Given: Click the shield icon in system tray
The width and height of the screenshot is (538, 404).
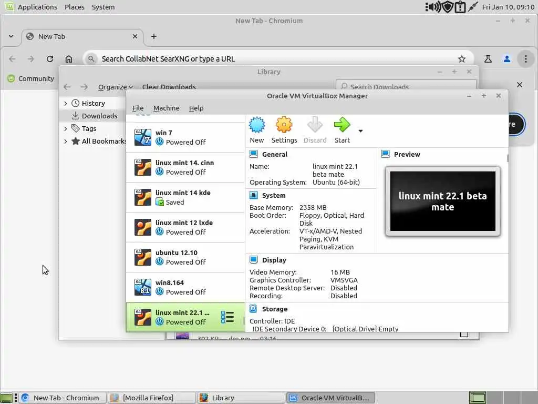Looking at the screenshot, I should point(447,7).
